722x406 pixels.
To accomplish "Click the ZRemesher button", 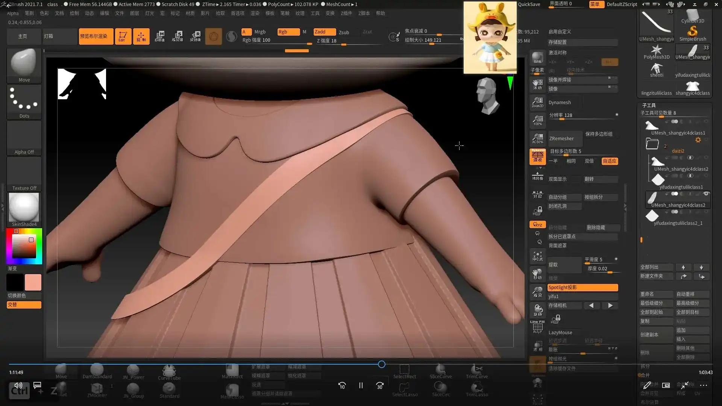I will coord(564,139).
